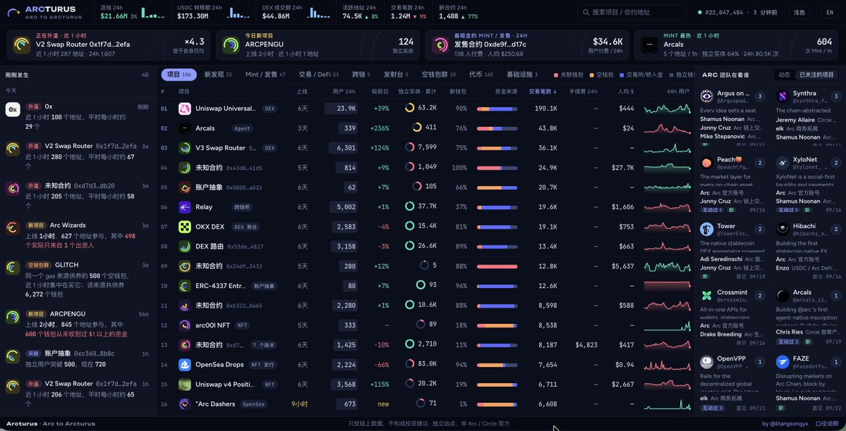
Task: Sort by 手续费 24h column header
Action: coord(584,92)
